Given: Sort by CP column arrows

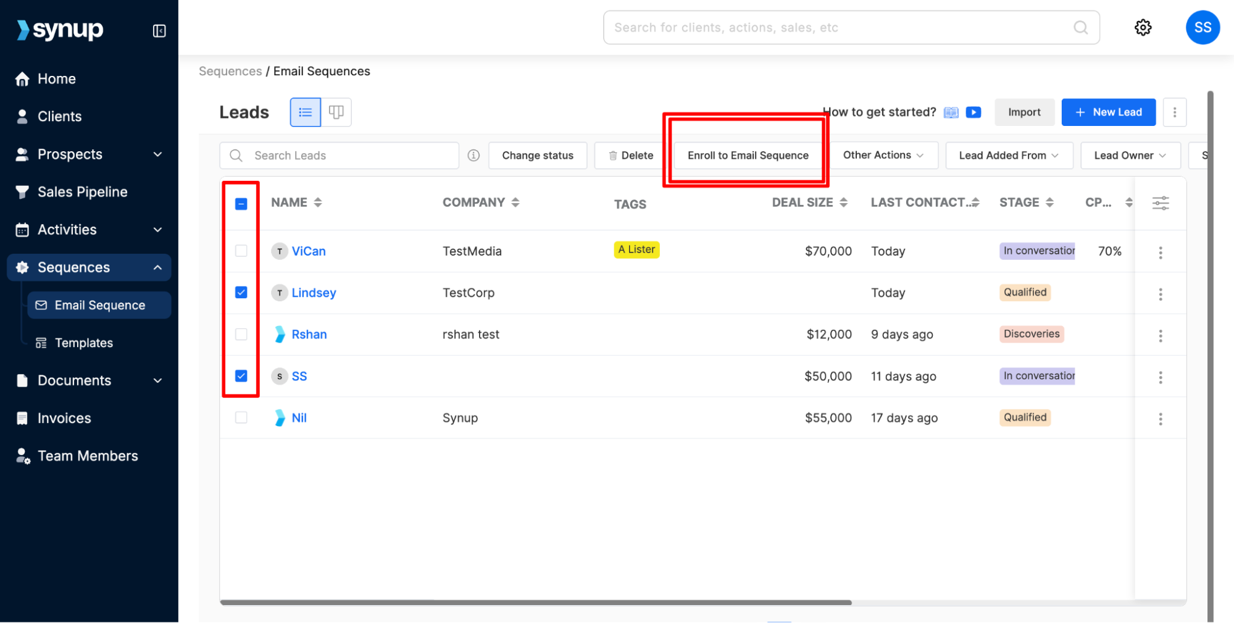Looking at the screenshot, I should coord(1128,203).
